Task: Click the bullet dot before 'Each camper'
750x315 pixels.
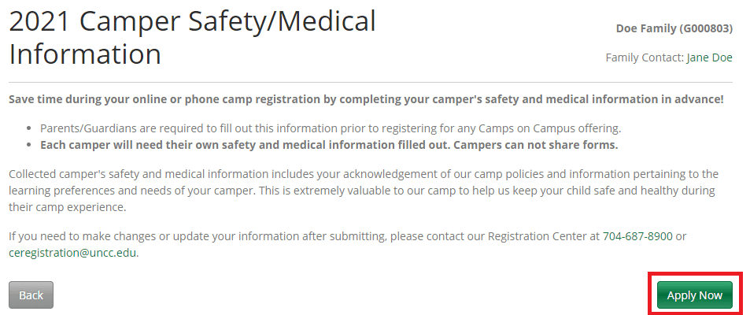Action: click(x=30, y=145)
